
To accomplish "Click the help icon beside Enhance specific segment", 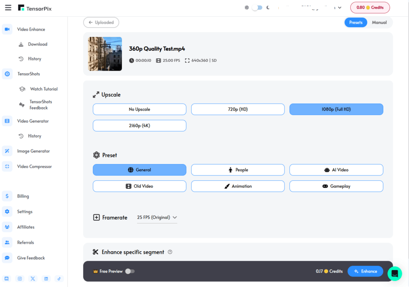I will pyautogui.click(x=170, y=252).
